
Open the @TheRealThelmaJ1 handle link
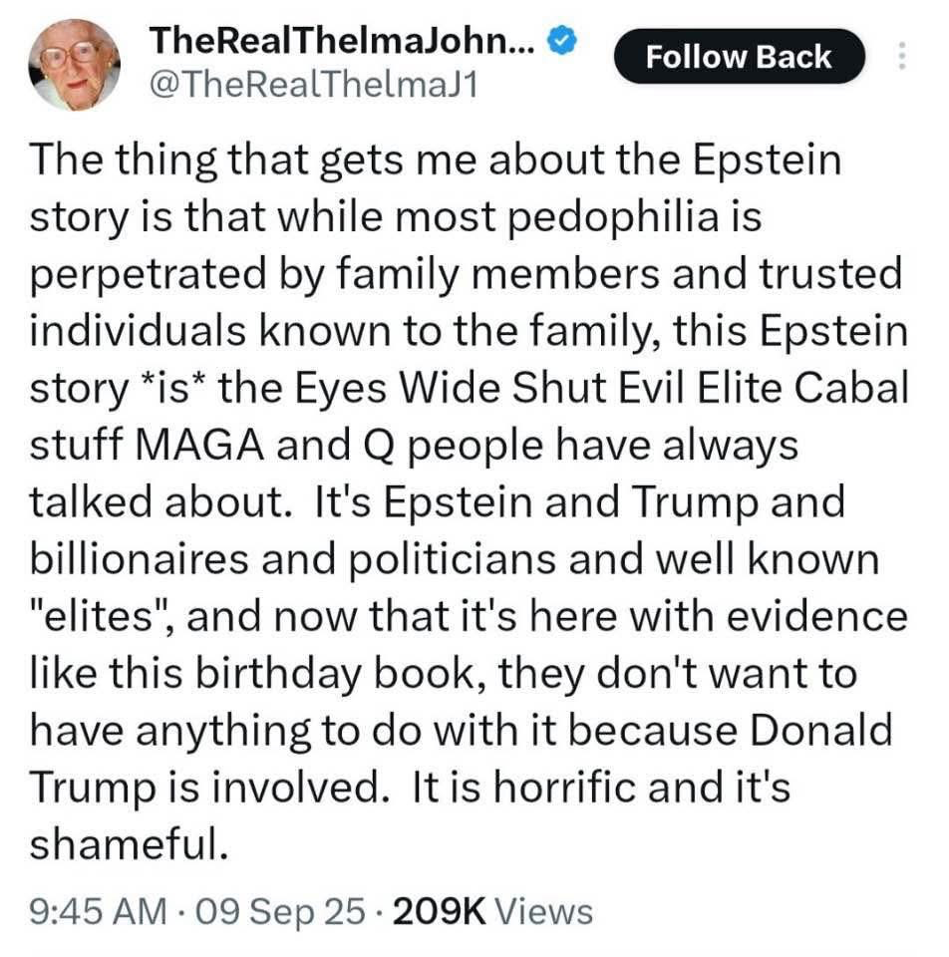coord(314,87)
